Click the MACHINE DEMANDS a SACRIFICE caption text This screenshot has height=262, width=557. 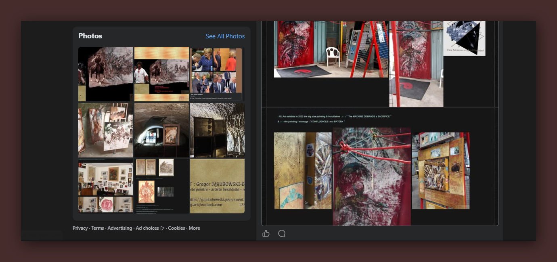pyautogui.click(x=335, y=117)
